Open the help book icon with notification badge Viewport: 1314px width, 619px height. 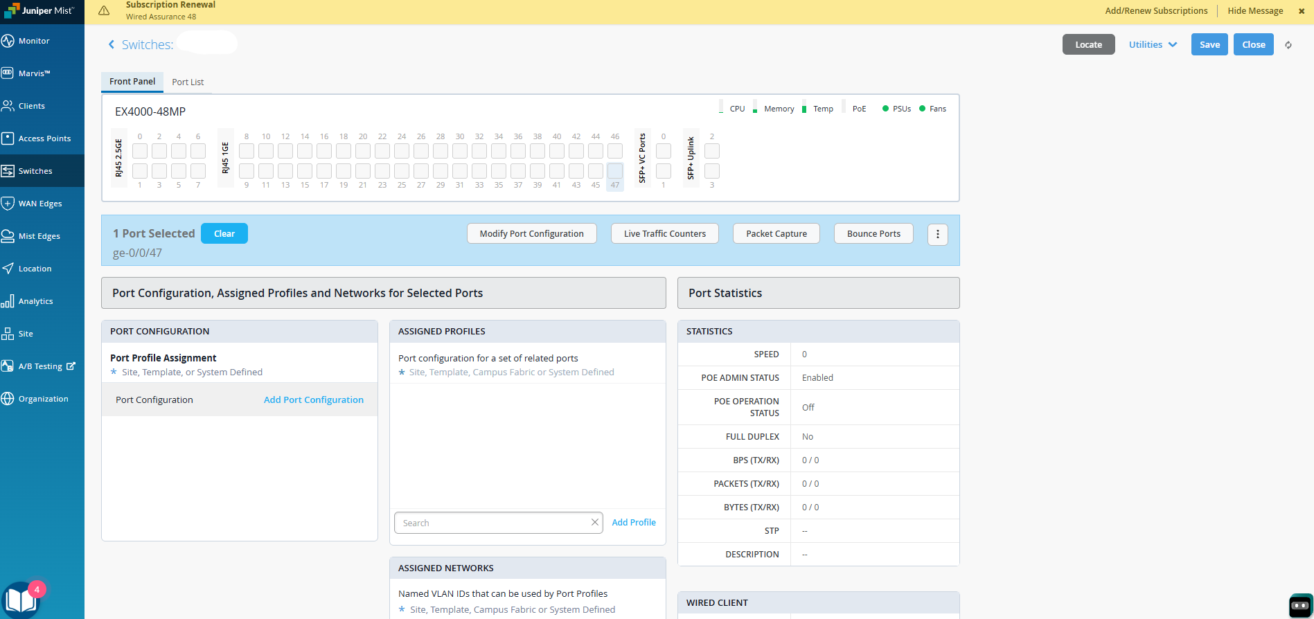coord(21,600)
